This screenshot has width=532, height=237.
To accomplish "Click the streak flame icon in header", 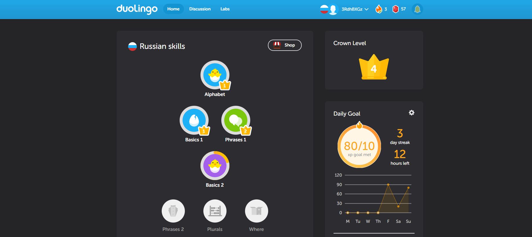I will (379, 9).
